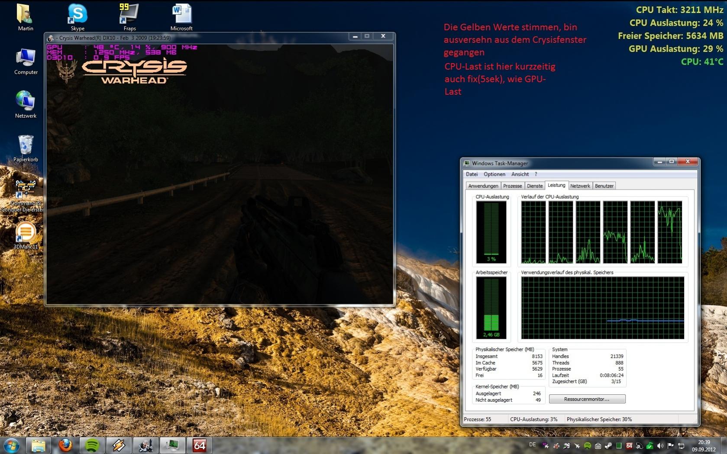The width and height of the screenshot is (727, 454).
Task: Switch to Crysis Warhead taskbar button
Action: (x=145, y=445)
